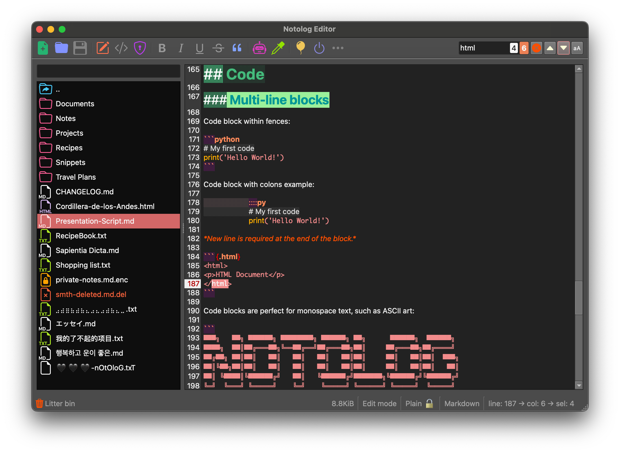Image resolution: width=620 pixels, height=453 pixels.
Task: Open エッセイ.md file
Action: 108,324
